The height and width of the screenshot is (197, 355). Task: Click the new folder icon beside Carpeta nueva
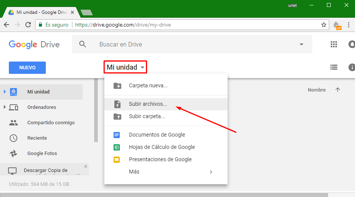pyautogui.click(x=117, y=86)
